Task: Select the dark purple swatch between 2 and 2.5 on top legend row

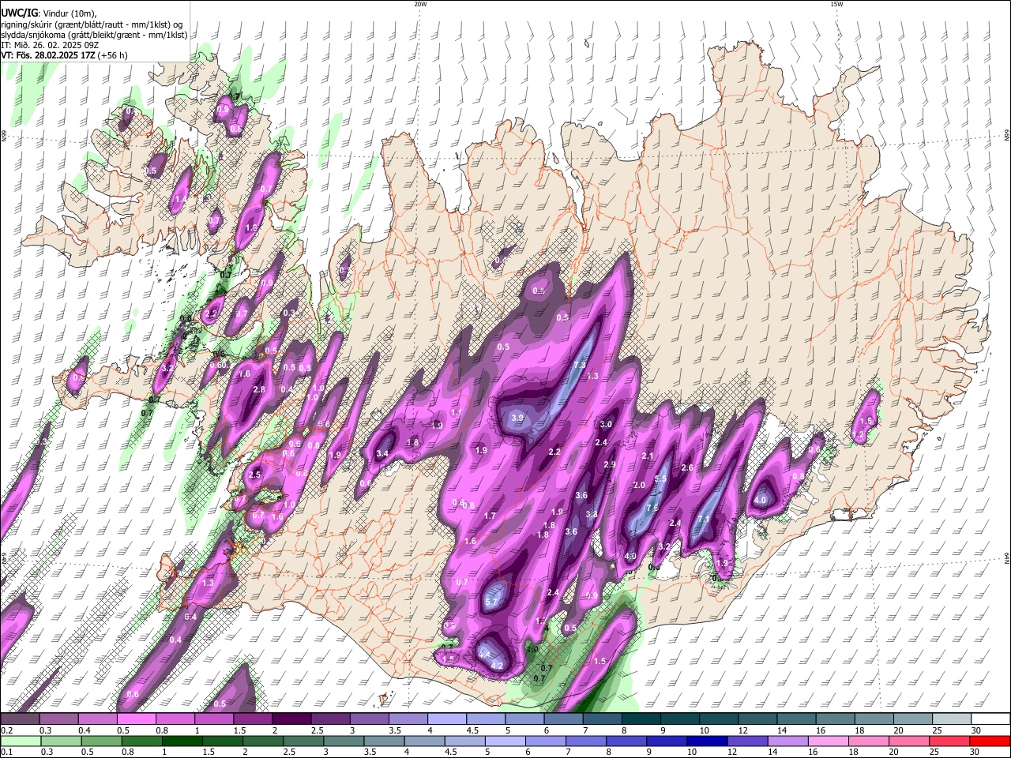Action: click(x=291, y=719)
